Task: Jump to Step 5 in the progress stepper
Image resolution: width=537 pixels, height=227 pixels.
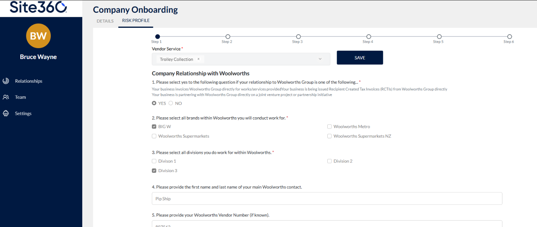Action: 439,36
